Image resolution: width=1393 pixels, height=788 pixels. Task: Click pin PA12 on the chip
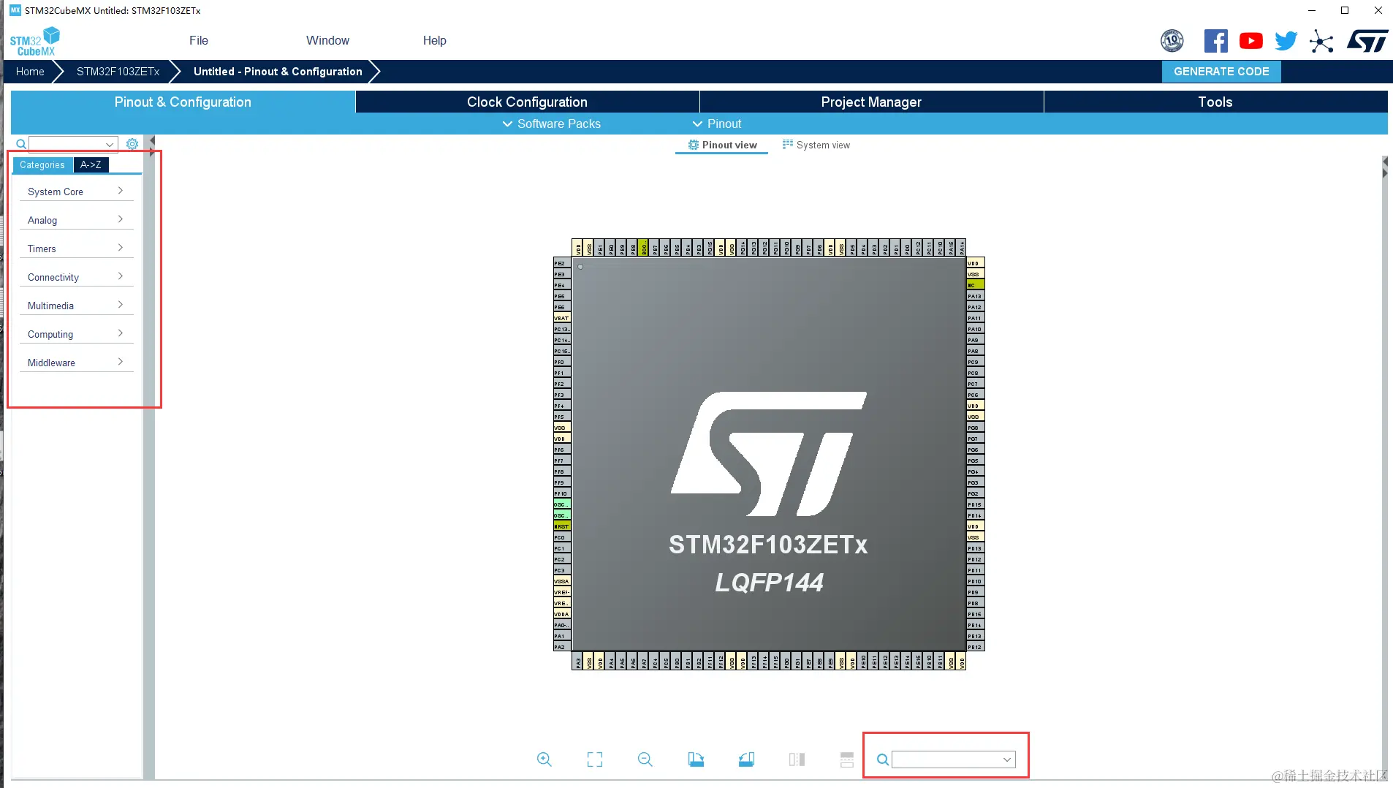976,307
